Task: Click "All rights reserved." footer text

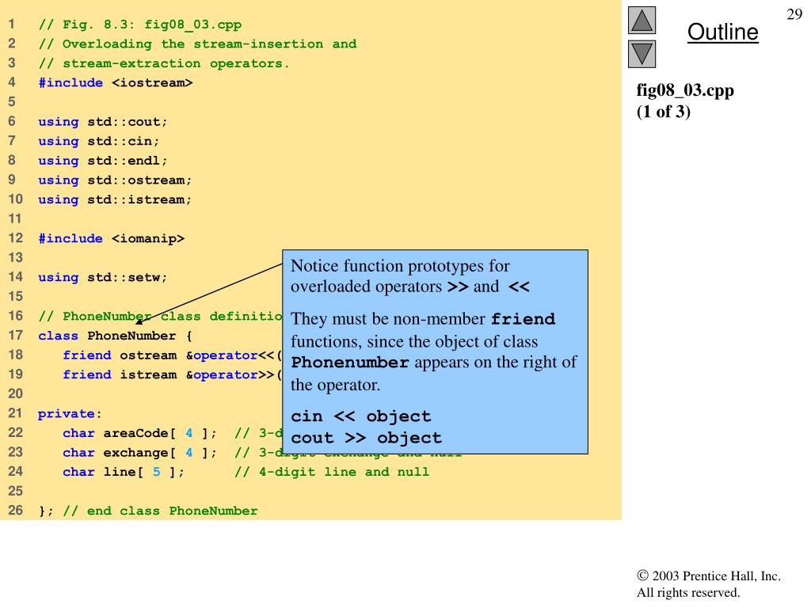Action: [688, 592]
